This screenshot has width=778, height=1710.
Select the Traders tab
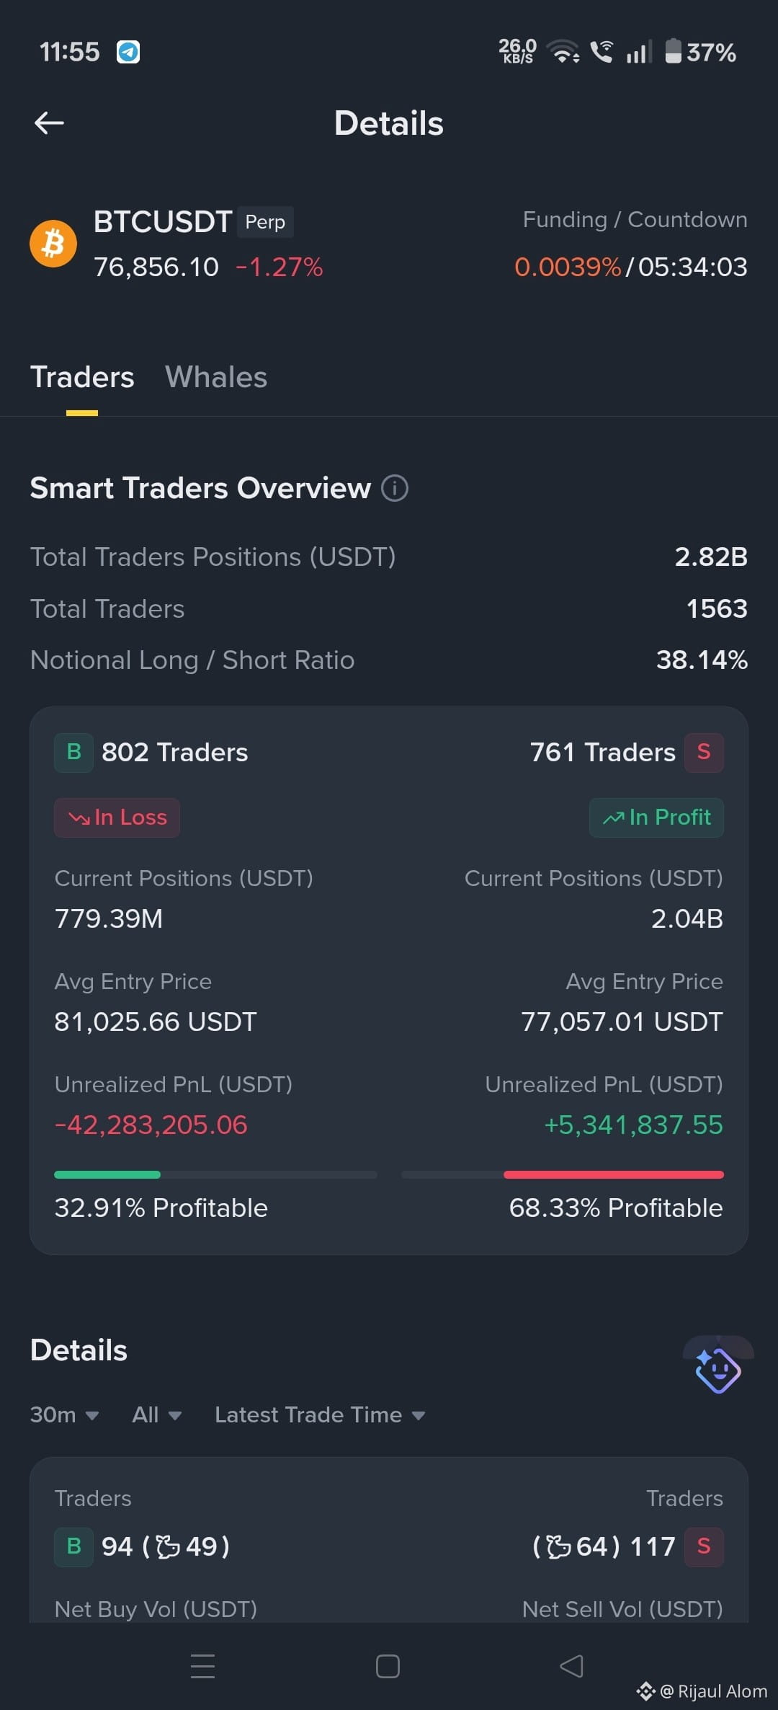point(82,377)
